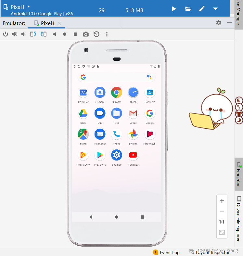Open the Play Movies app

(150, 137)
